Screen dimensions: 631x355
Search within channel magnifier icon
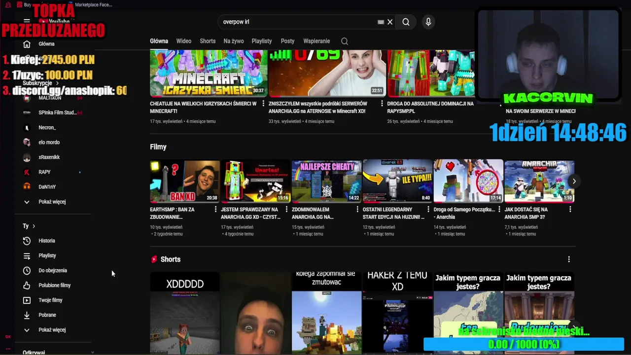(x=345, y=41)
